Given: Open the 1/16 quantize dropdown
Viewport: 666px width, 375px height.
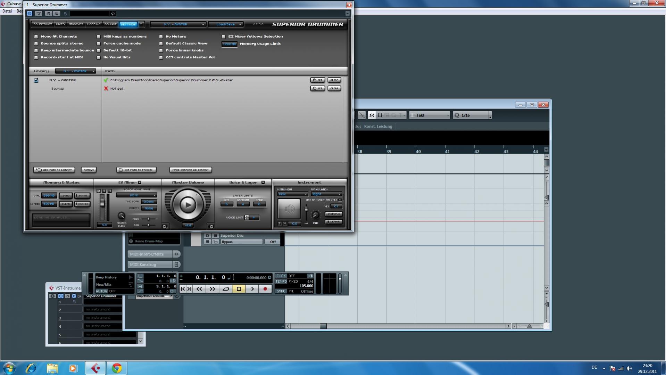Looking at the screenshot, I should point(472,115).
